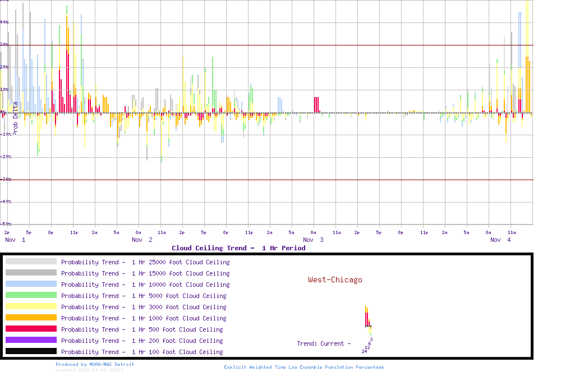
Task: Click the light gray 25000 foot legend swatch
Action: click(x=31, y=262)
